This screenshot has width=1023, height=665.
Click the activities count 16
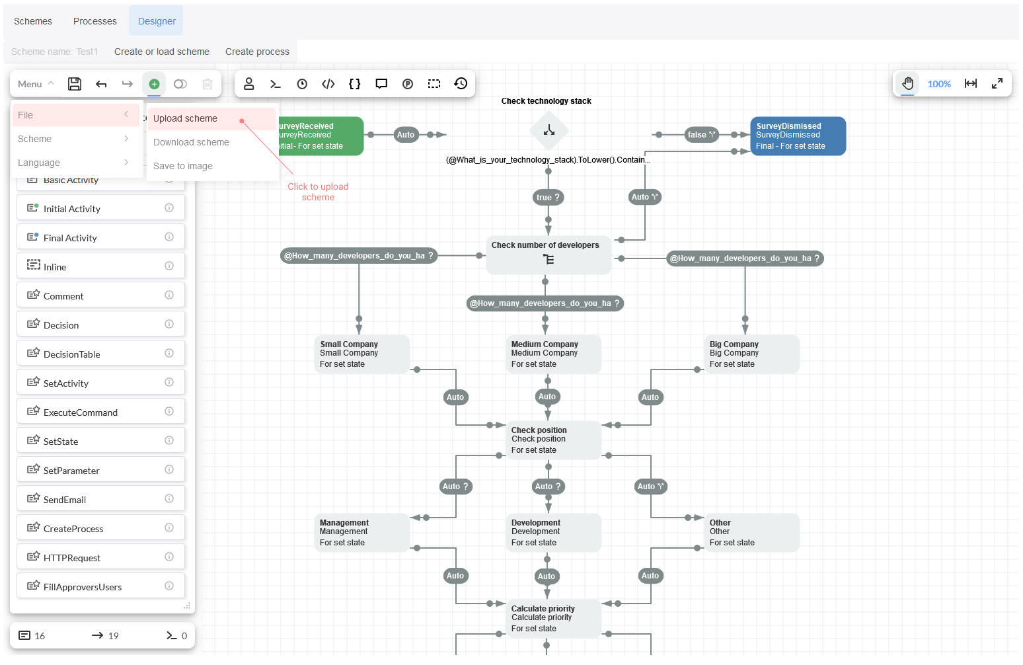(32, 635)
